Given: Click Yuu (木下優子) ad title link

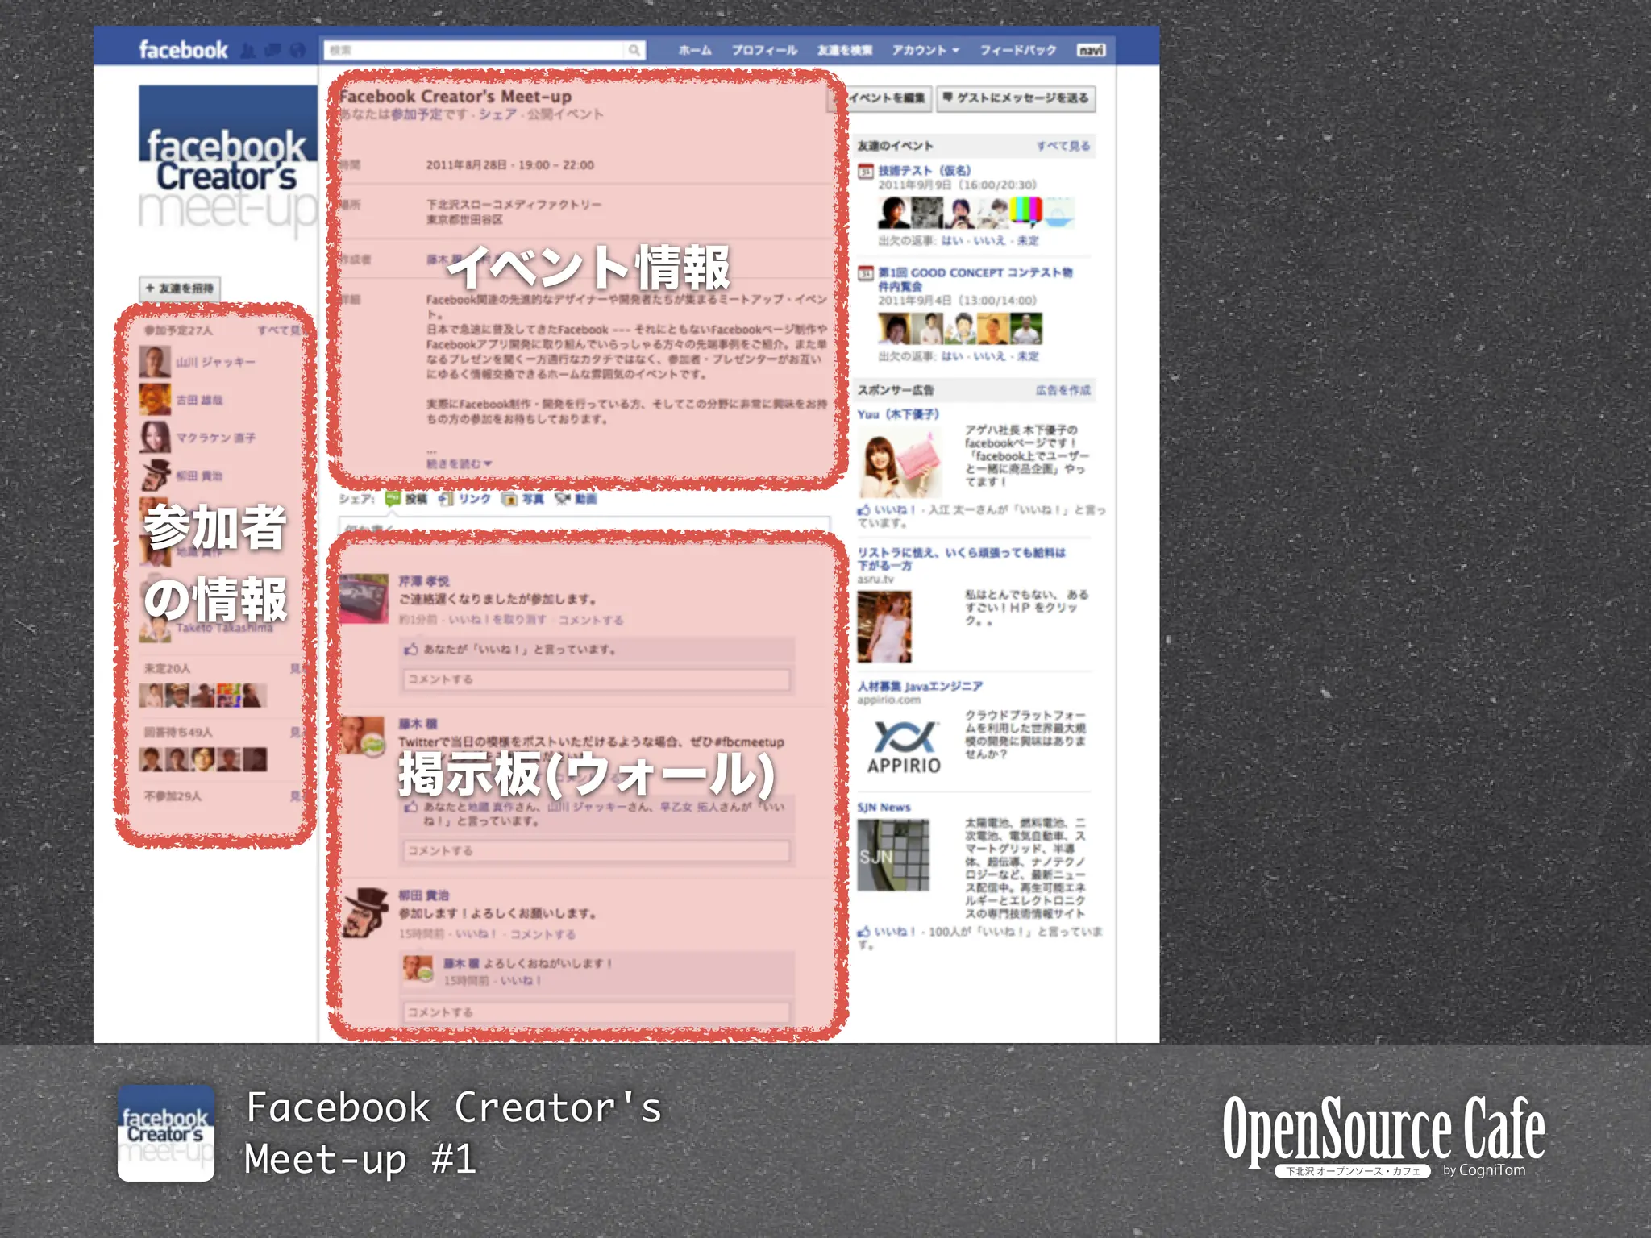Looking at the screenshot, I should [x=898, y=414].
